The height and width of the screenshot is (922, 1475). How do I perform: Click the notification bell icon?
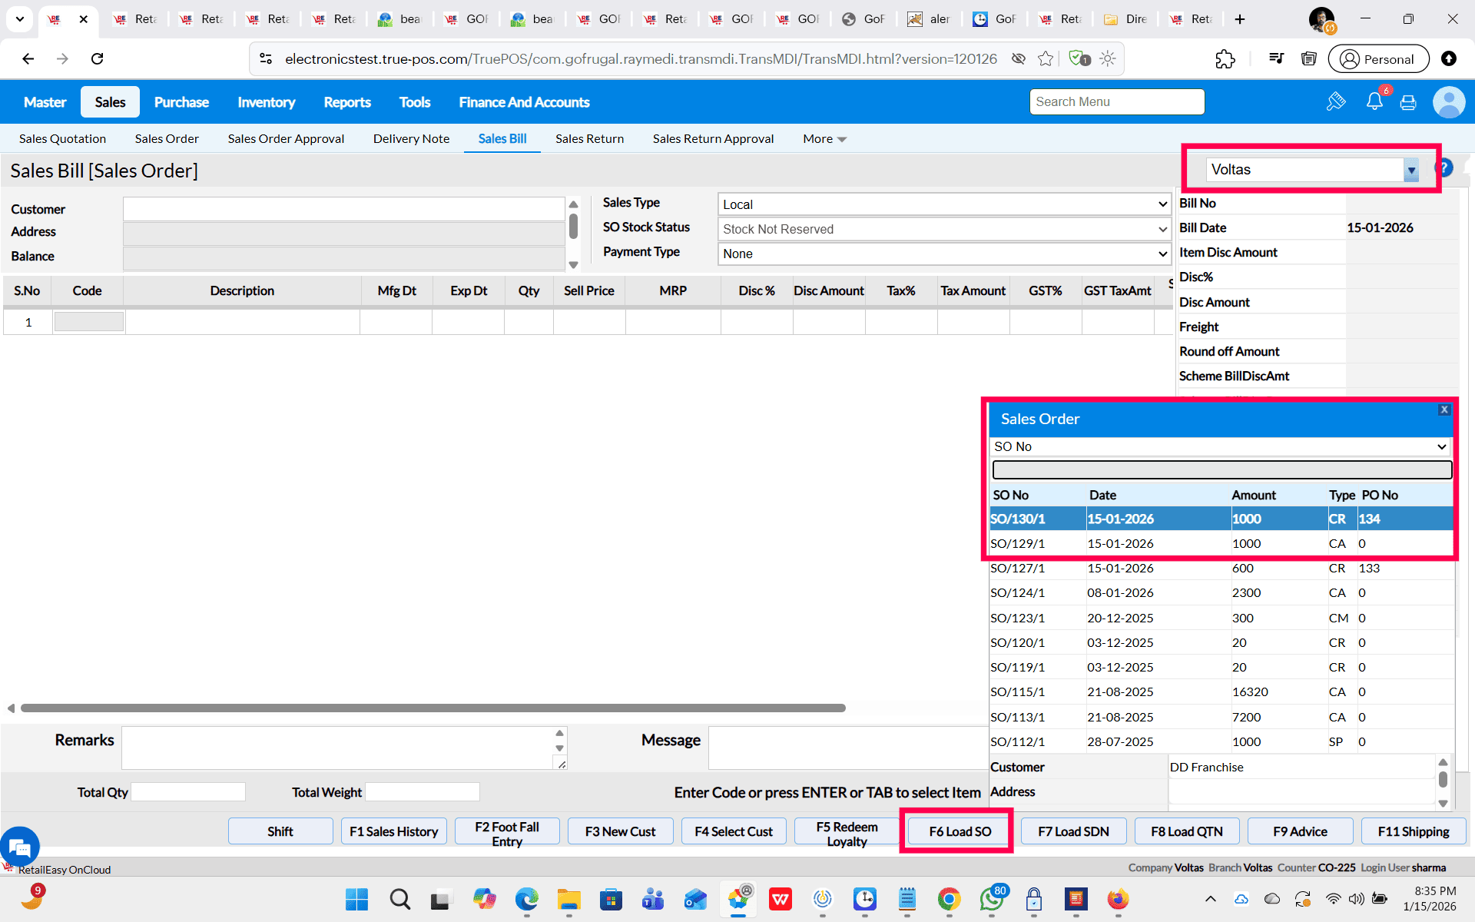(1374, 101)
